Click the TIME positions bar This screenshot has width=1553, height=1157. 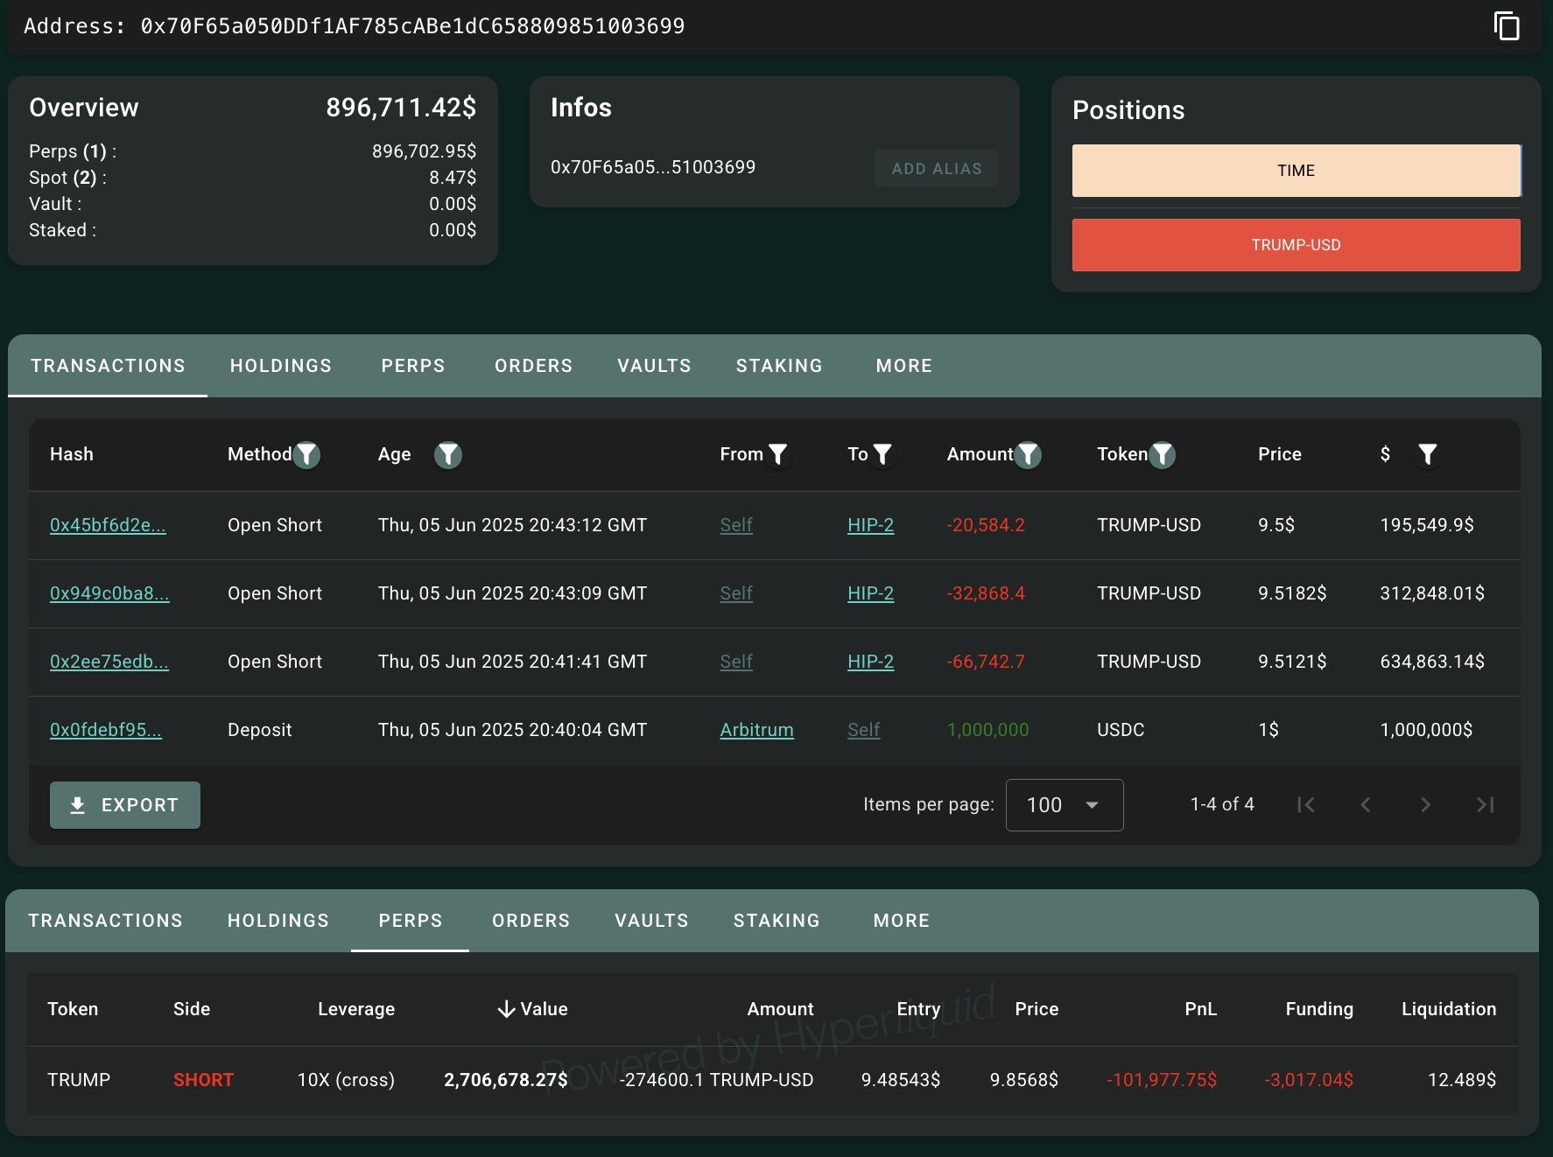(1297, 171)
